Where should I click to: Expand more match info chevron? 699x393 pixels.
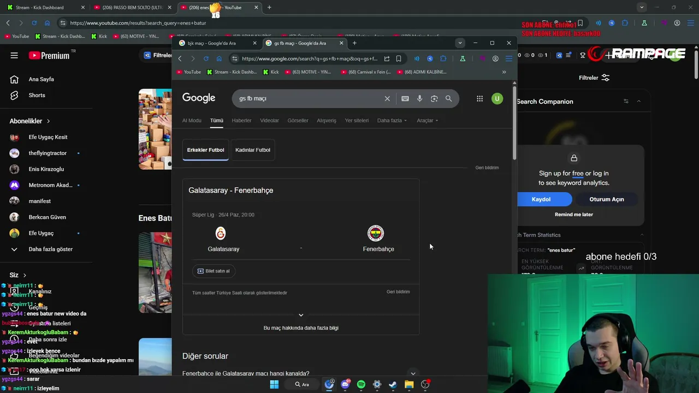tap(301, 315)
